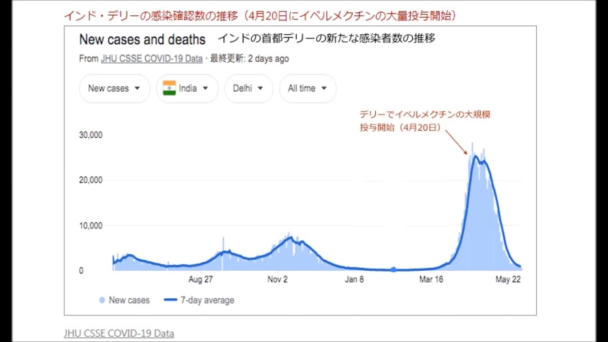Click the New cases legend dot

[102, 300]
